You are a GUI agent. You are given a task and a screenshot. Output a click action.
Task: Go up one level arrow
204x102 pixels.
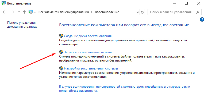[x=24, y=12]
